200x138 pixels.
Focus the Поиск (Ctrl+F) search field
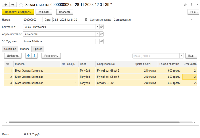point(156,56)
